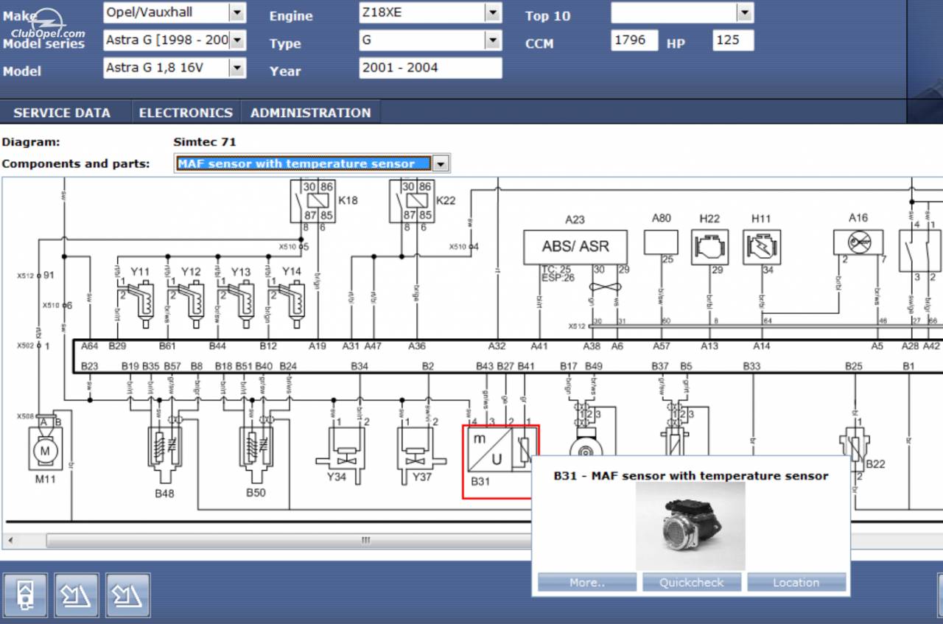Open the Engine dropdown showing Z18XE

coord(493,13)
